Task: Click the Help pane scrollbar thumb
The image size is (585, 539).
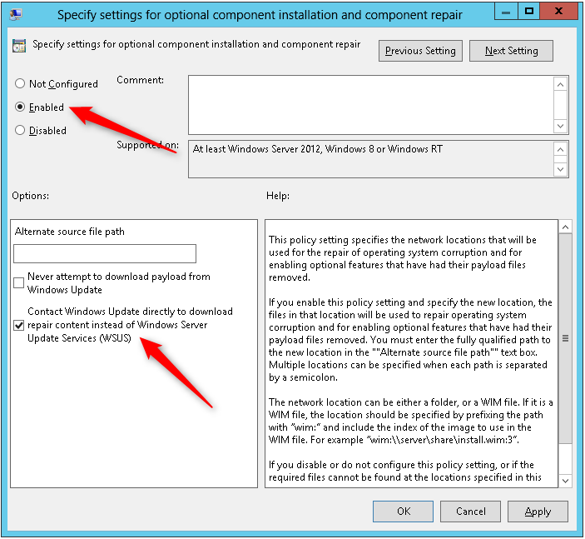Action: pyautogui.click(x=565, y=337)
